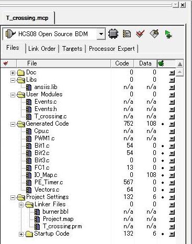This screenshot has height=244, width=192.
Task: Open the popup arrow for Project.map row
Action: [x=172, y=219]
